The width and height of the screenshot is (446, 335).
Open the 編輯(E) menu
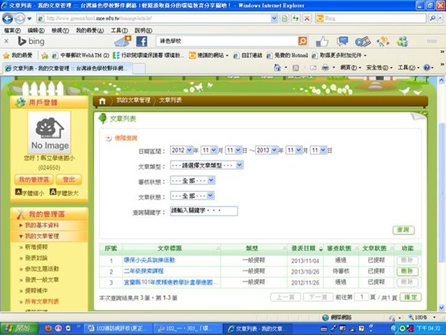36,31
